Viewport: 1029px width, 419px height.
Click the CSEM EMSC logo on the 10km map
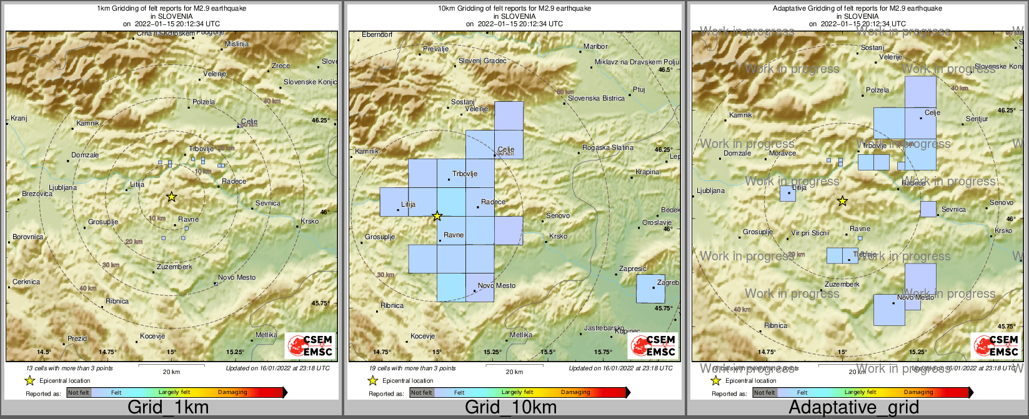click(x=654, y=346)
